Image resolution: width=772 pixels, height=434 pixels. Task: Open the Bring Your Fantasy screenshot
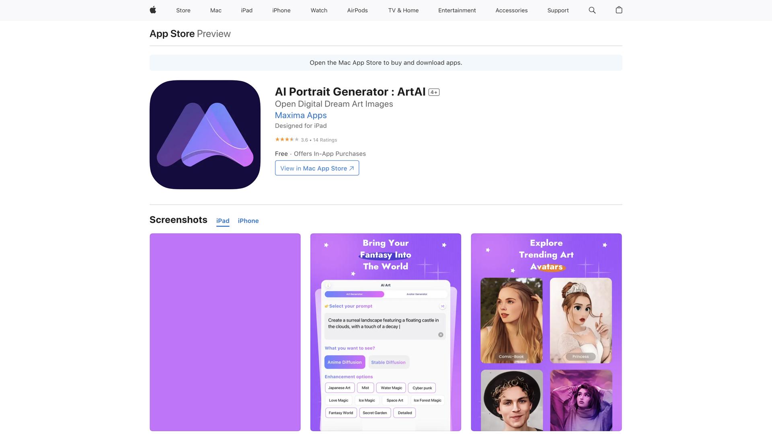point(386,332)
